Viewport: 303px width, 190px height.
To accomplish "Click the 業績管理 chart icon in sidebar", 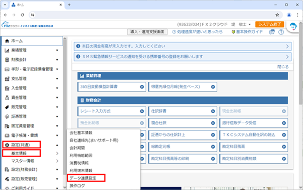I will point(7,51).
